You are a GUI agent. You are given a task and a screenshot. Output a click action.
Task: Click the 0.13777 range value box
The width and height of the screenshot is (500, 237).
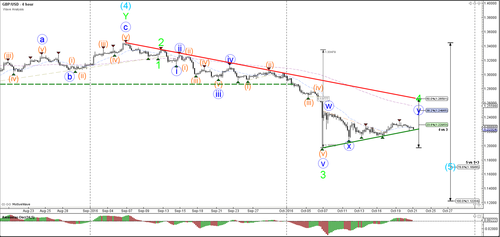click(323, 99)
